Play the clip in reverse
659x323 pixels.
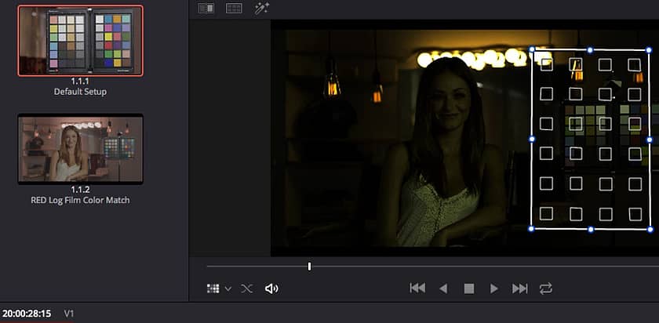pyautogui.click(x=443, y=289)
